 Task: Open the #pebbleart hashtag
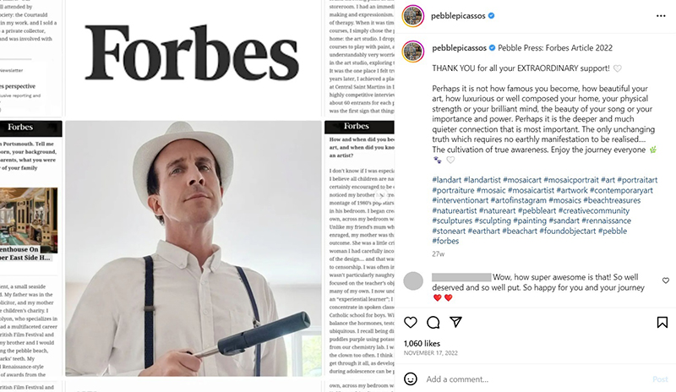[x=537, y=210]
